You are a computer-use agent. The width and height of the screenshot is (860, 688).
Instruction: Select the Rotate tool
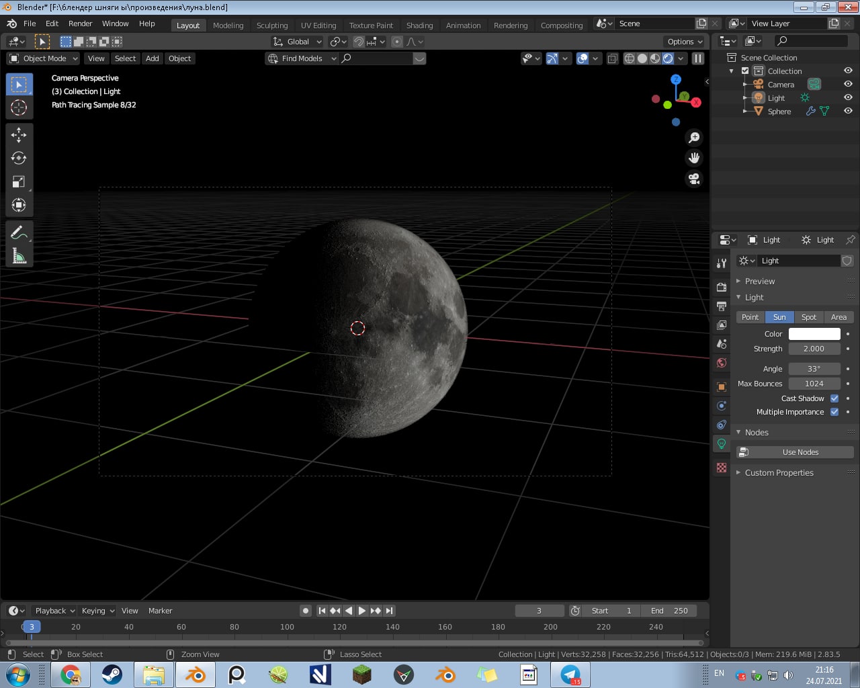[19, 159]
